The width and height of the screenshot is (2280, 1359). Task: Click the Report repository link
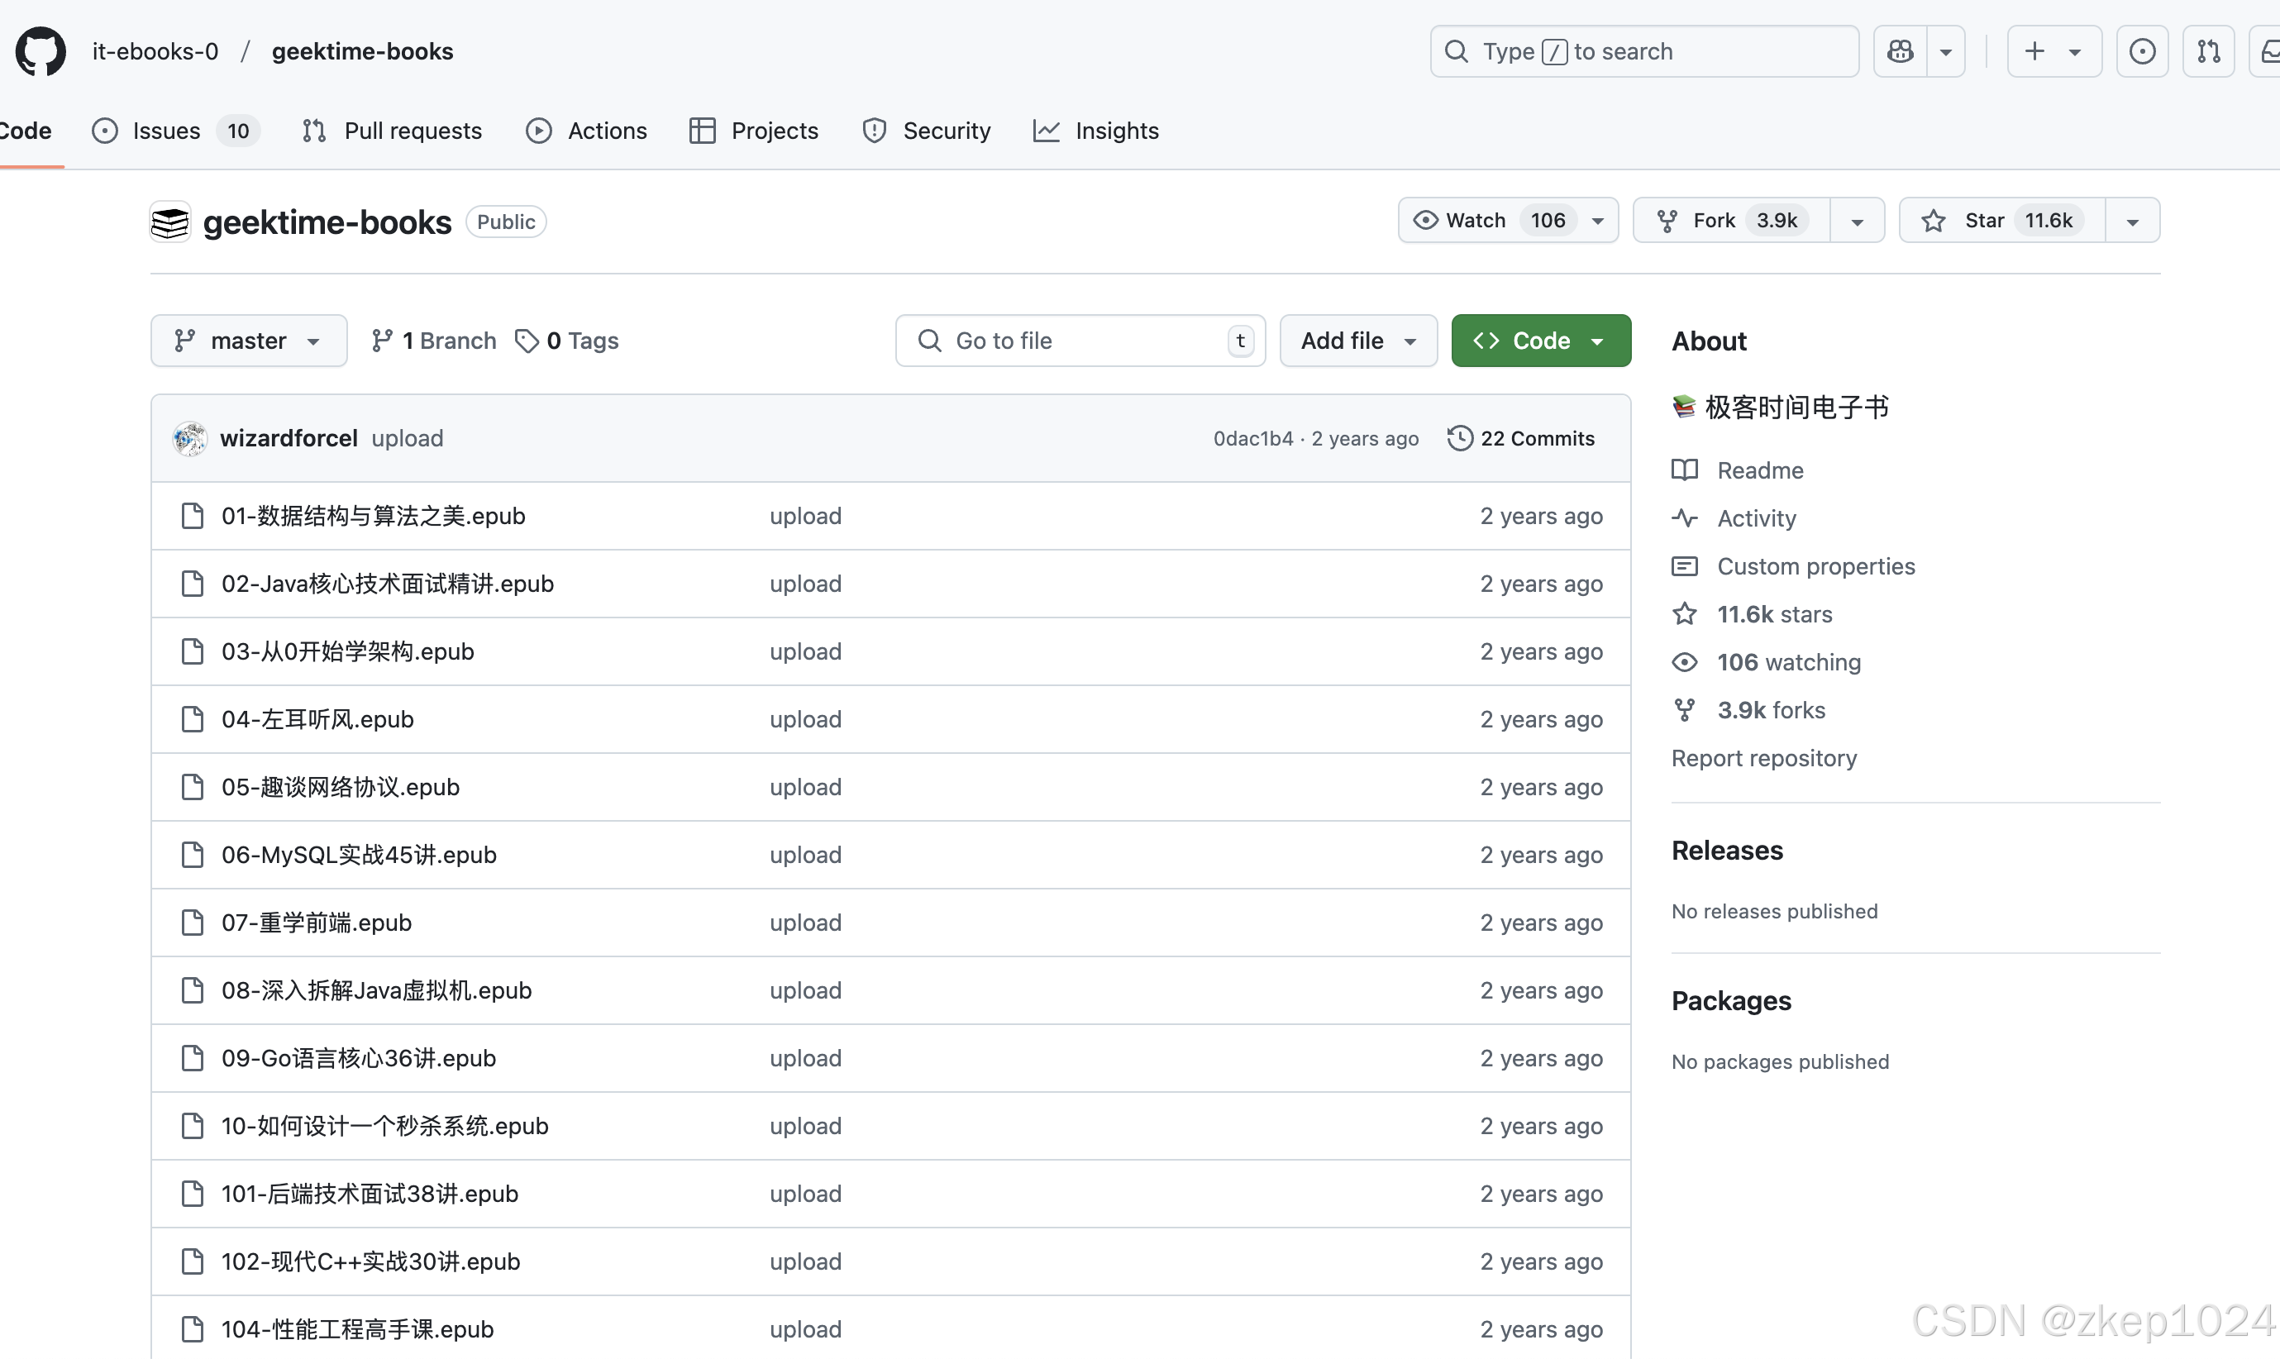click(1763, 758)
